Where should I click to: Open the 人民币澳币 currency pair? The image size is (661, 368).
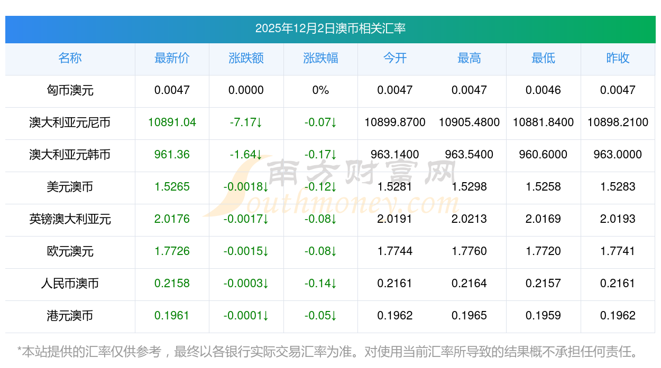coord(70,284)
